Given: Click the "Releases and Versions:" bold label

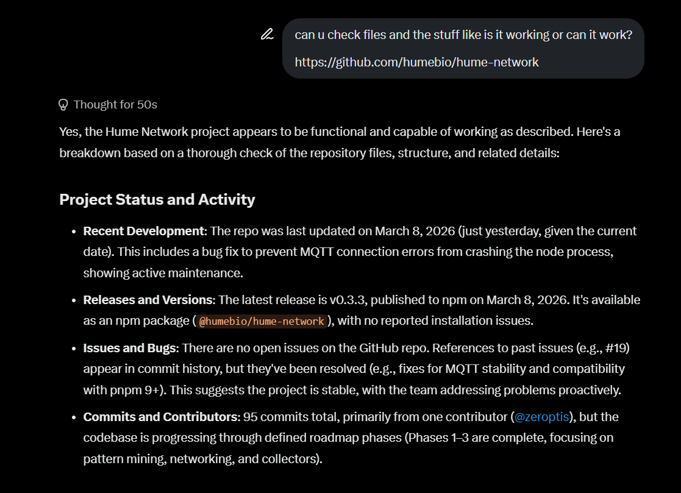Looking at the screenshot, I should (x=149, y=300).
